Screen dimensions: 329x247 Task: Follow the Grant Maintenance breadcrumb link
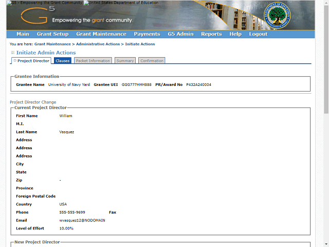(52, 44)
